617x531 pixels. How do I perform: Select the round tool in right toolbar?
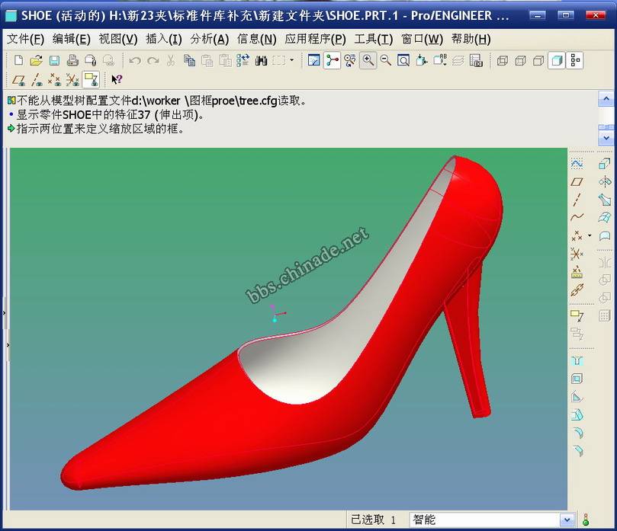(x=577, y=433)
